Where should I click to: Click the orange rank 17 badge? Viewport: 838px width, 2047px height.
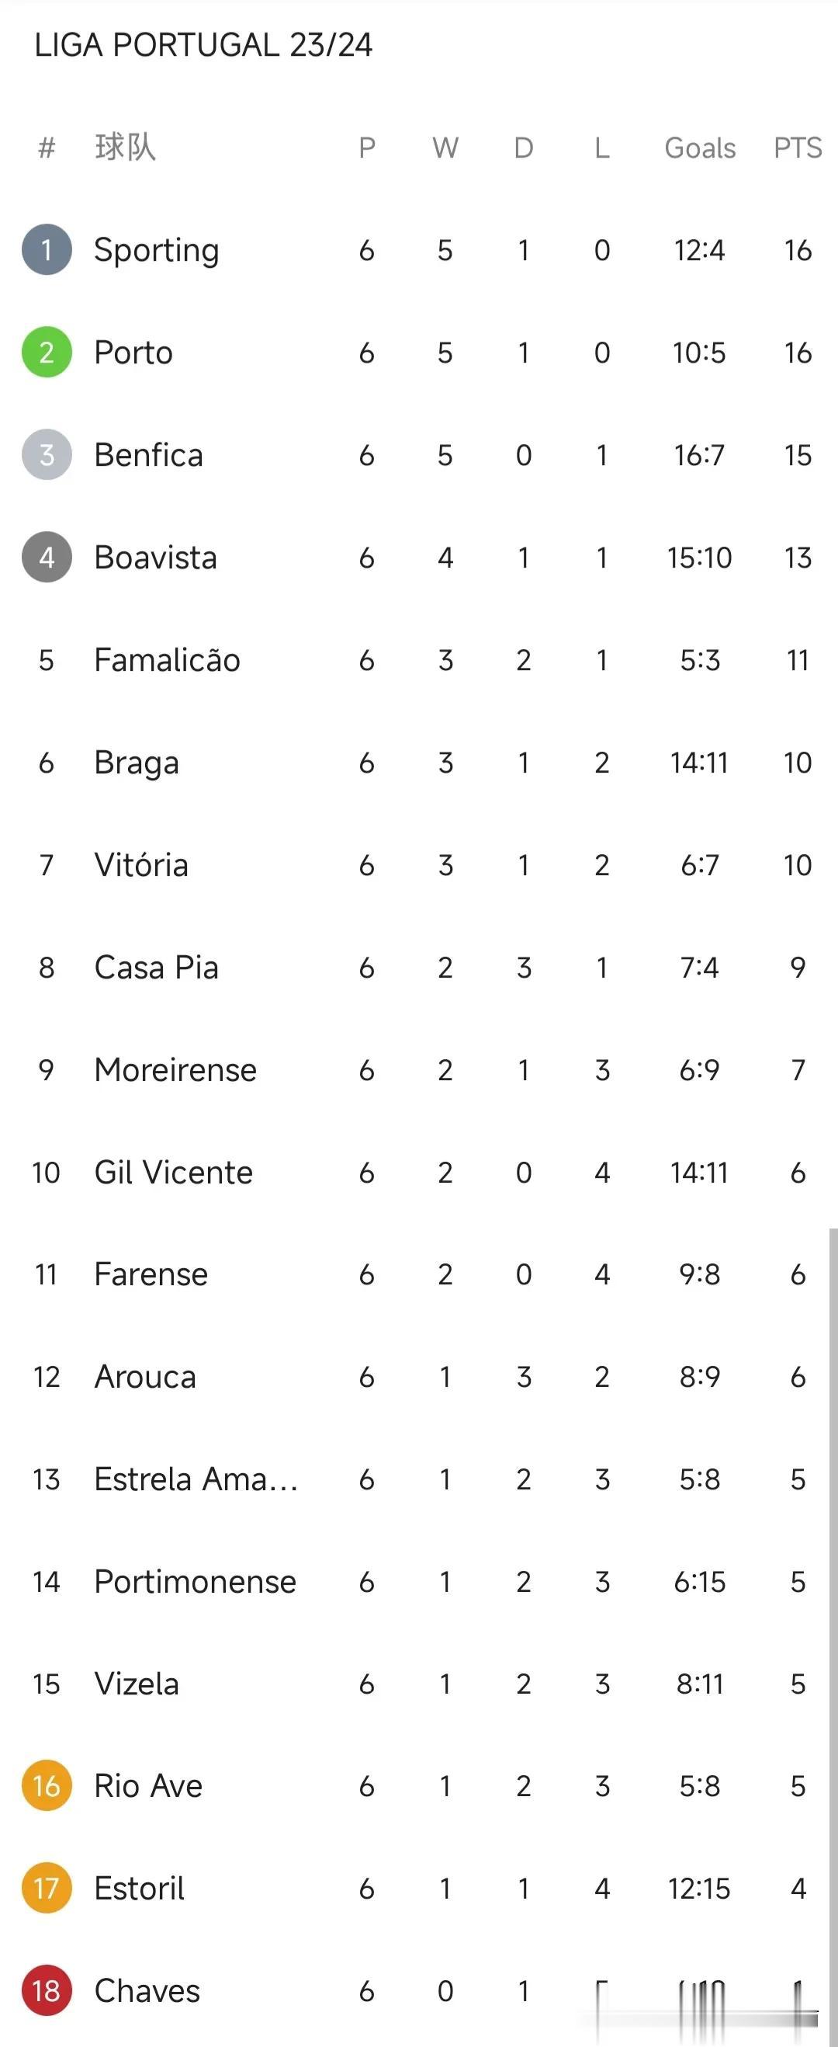pos(47,1888)
